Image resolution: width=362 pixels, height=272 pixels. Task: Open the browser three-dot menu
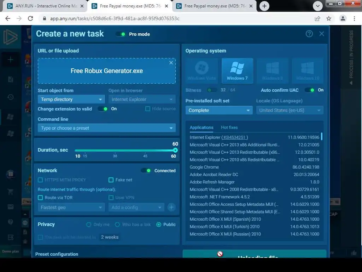pos(354,18)
